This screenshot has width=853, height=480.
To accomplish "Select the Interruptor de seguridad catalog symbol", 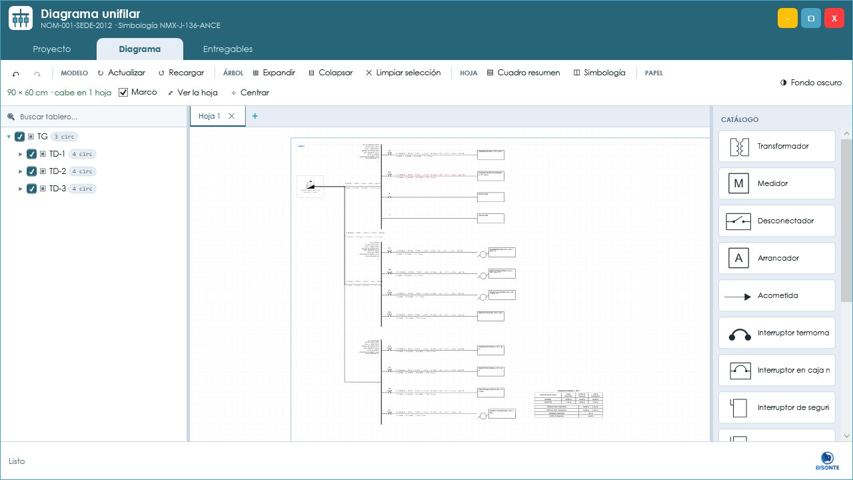I will point(777,407).
